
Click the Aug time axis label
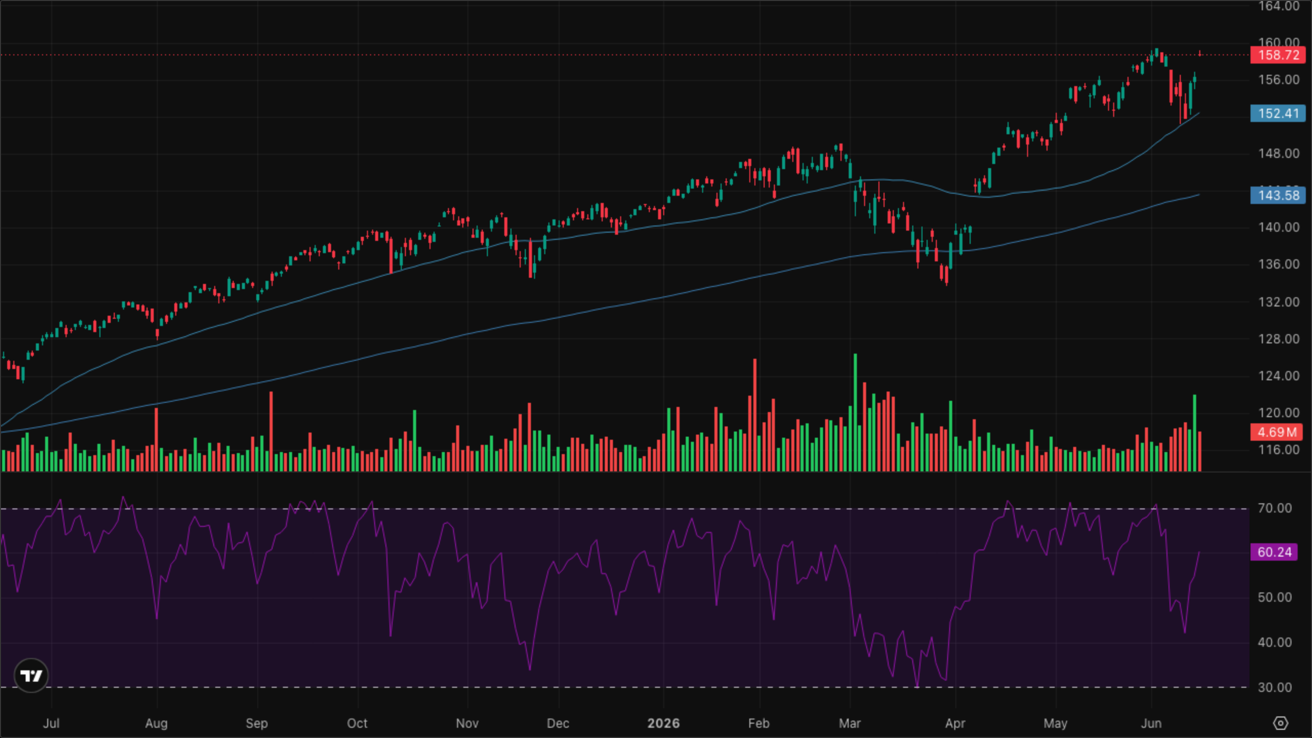156,723
